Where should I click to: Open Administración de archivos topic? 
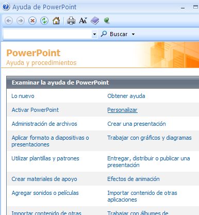[44, 124]
